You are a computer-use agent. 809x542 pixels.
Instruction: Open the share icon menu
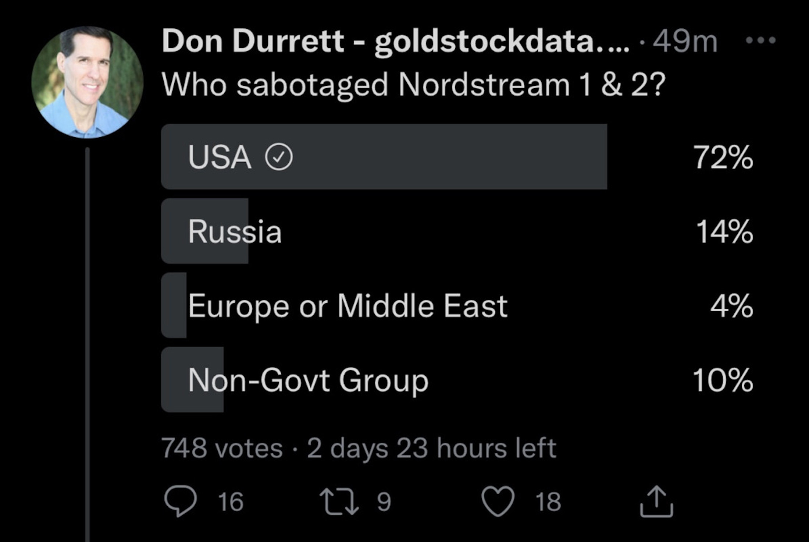point(656,502)
